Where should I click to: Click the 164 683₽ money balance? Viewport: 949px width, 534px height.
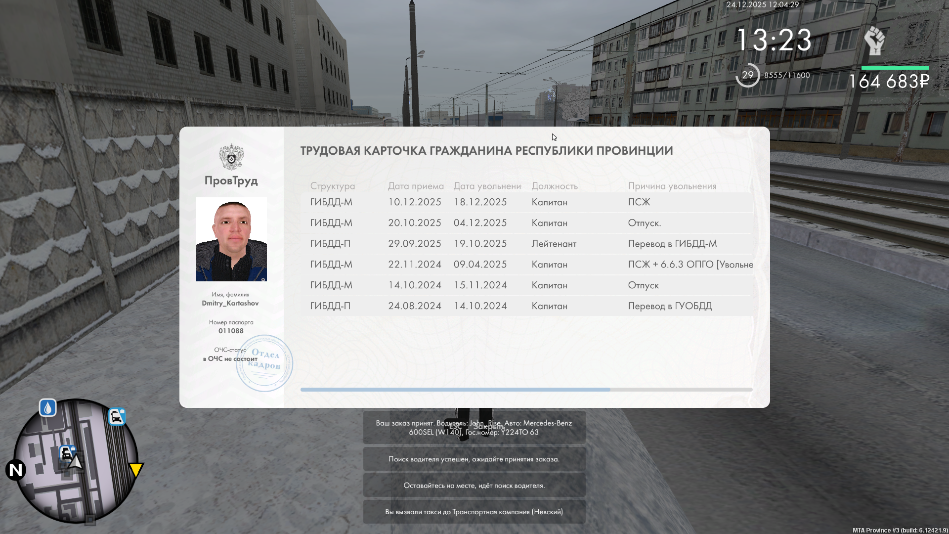[x=889, y=82]
